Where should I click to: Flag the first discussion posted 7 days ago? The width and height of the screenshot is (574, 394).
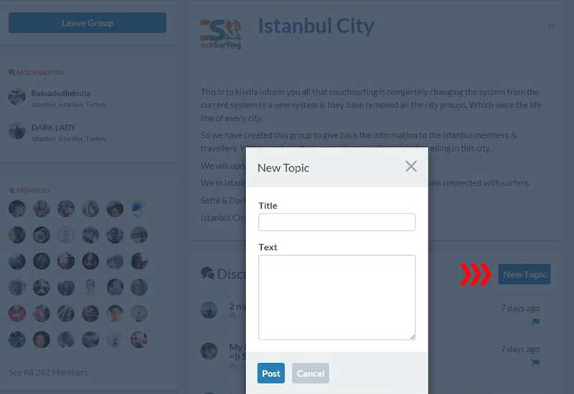point(535,322)
